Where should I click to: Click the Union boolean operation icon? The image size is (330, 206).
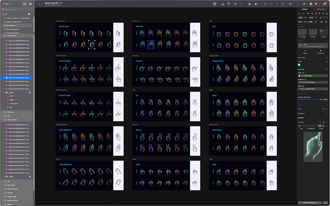[x=265, y=4]
